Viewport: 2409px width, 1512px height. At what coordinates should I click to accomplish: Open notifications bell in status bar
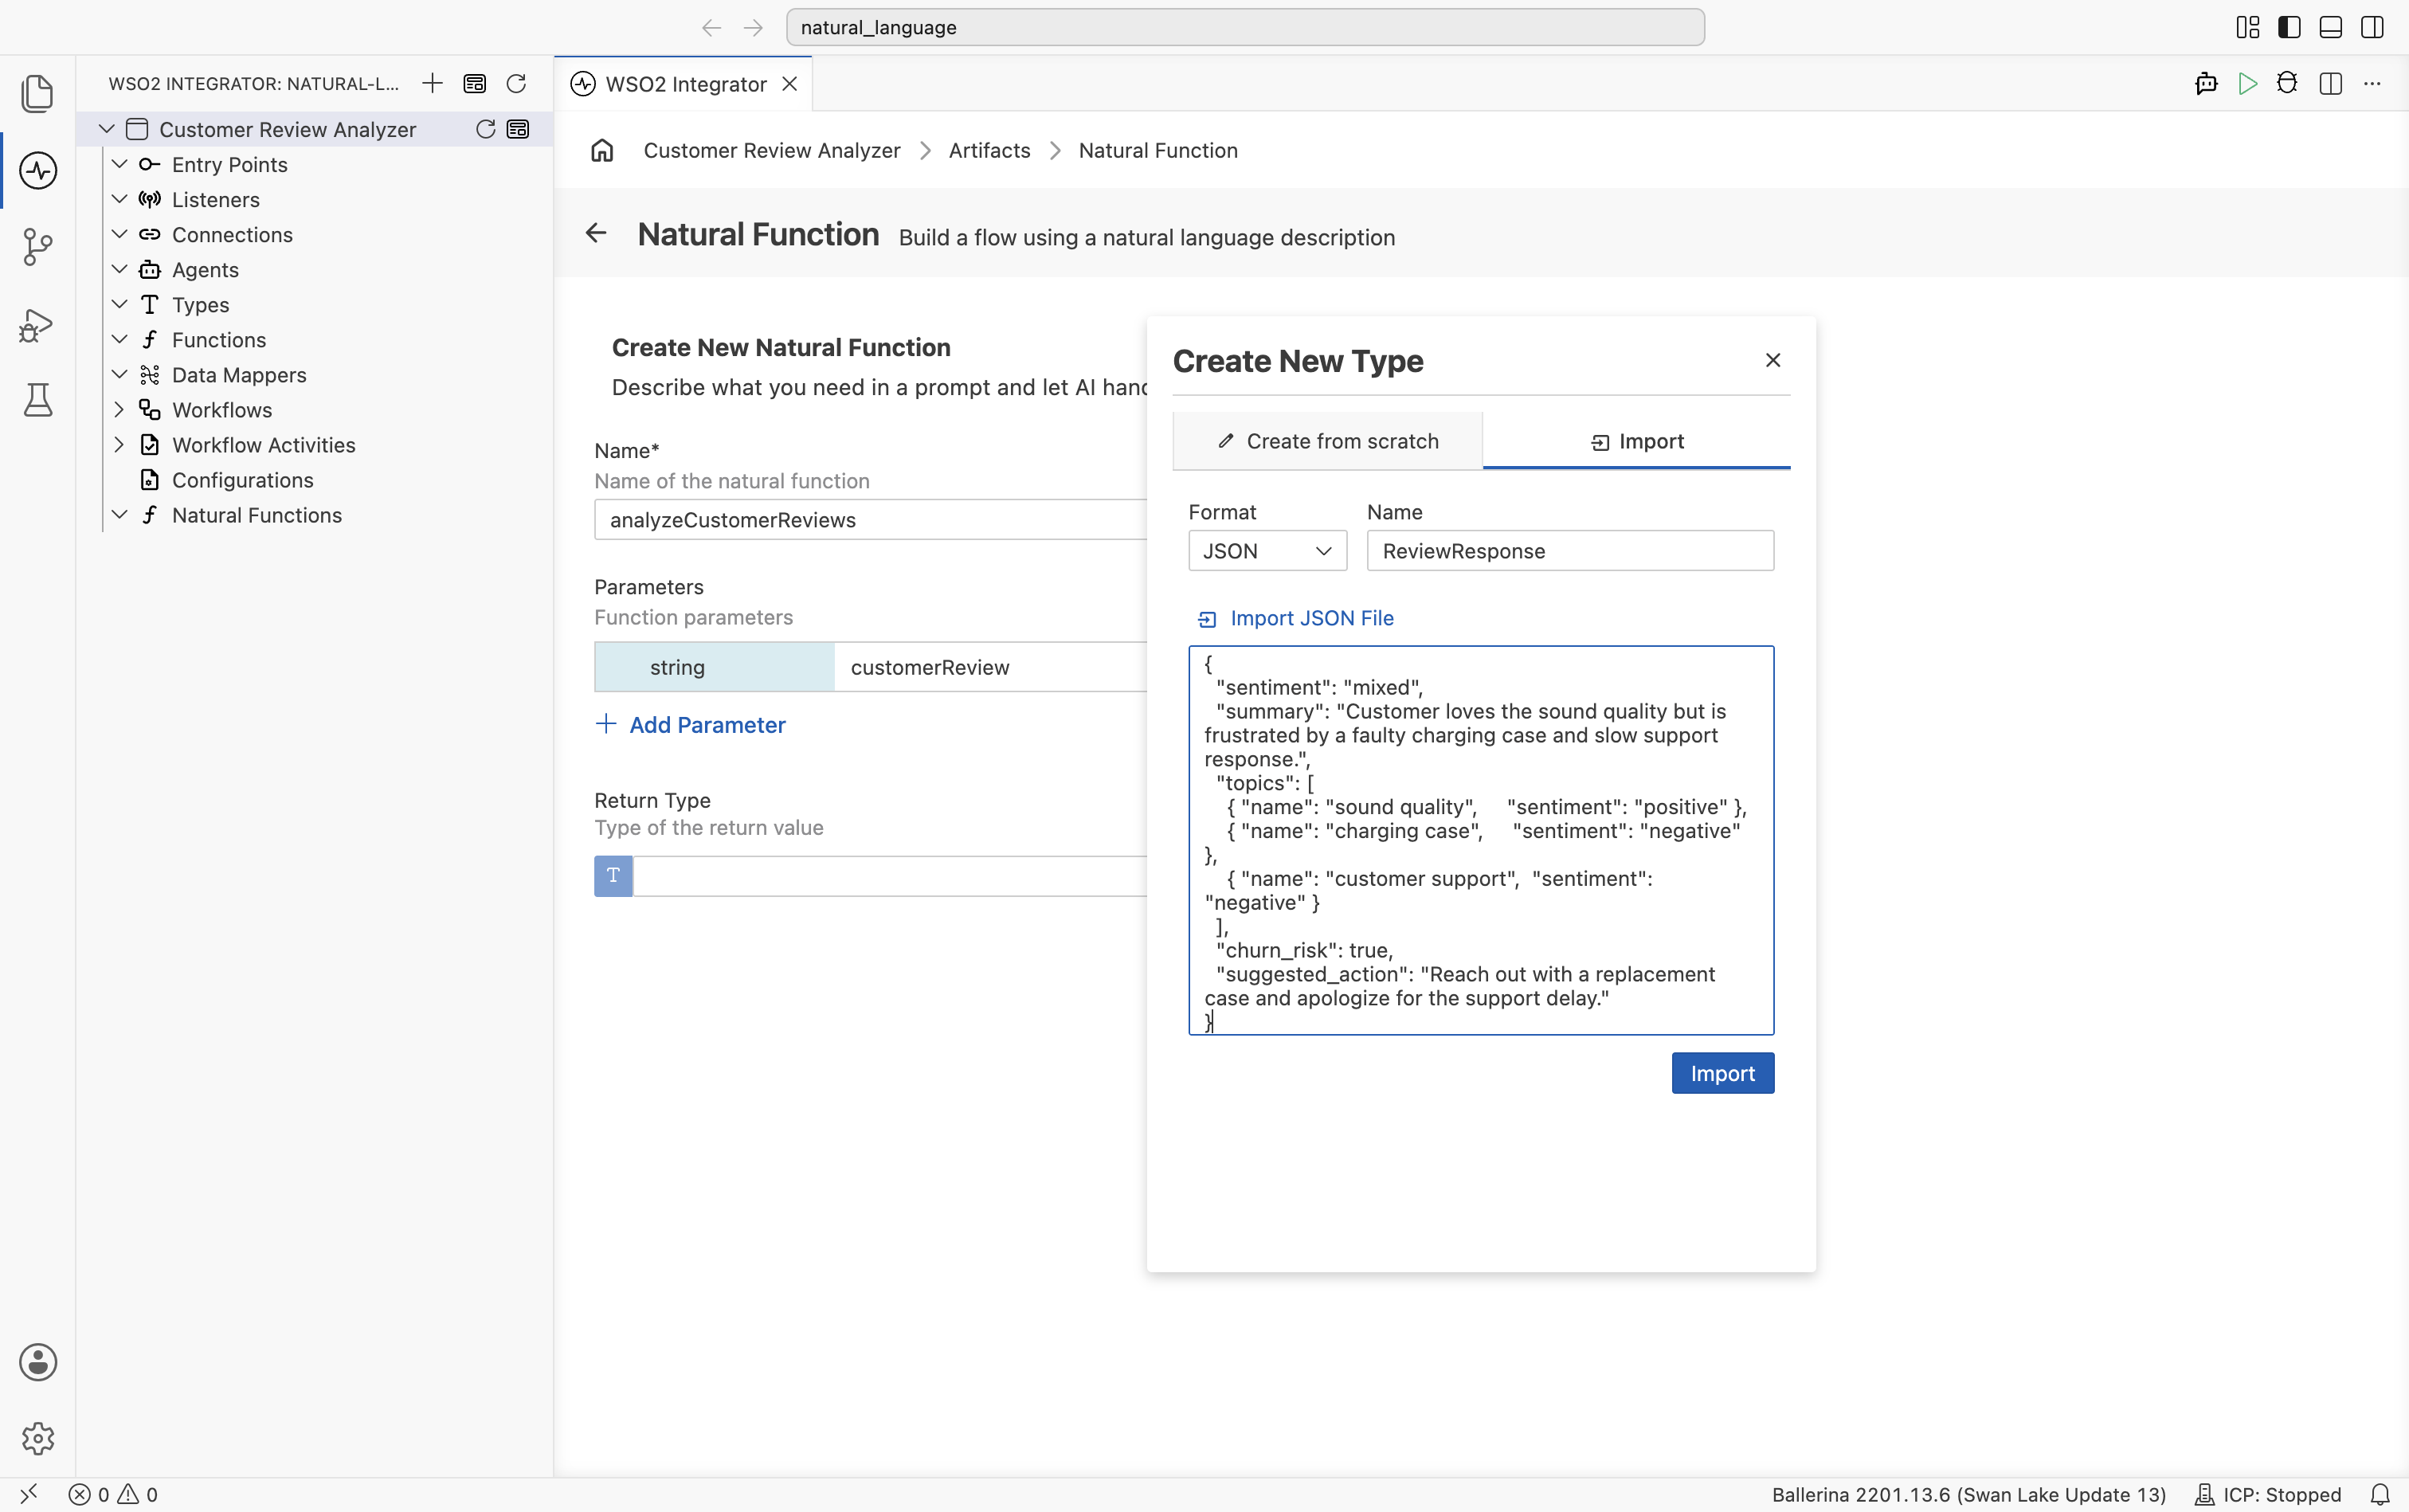tap(2380, 1494)
